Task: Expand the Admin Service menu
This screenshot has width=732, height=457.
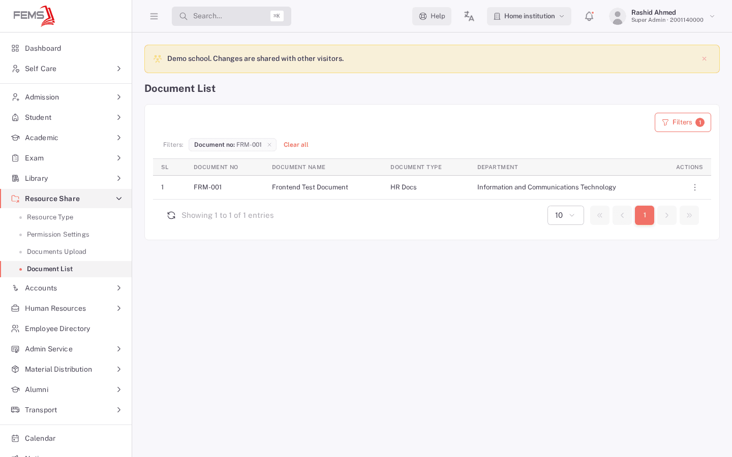Action: [x=66, y=349]
